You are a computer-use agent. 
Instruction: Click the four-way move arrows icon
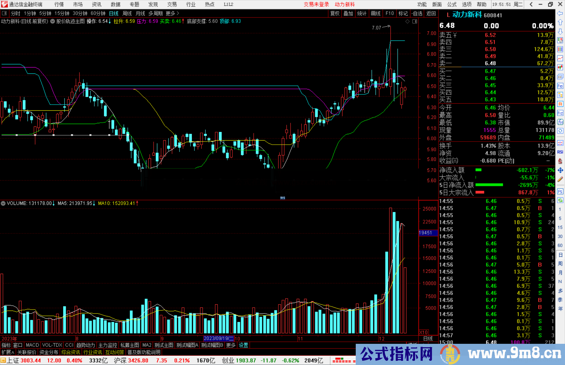coord(560,170)
